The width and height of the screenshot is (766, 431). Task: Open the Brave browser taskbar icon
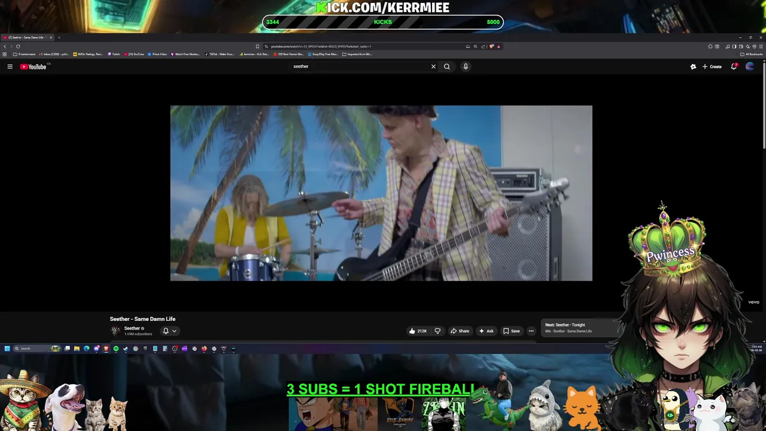(x=106, y=348)
